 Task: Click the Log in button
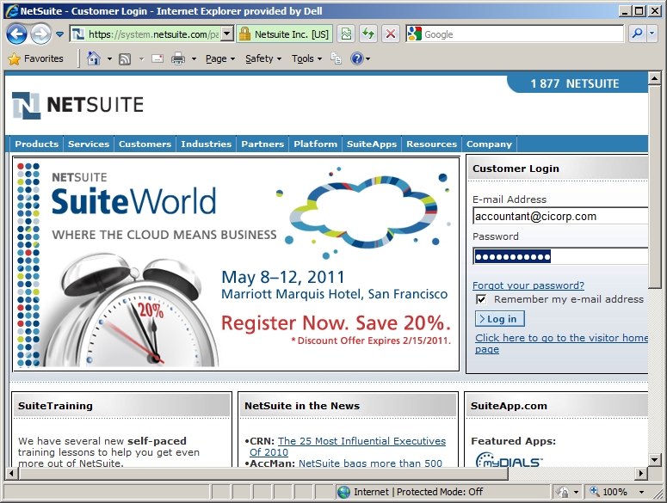tap(500, 319)
